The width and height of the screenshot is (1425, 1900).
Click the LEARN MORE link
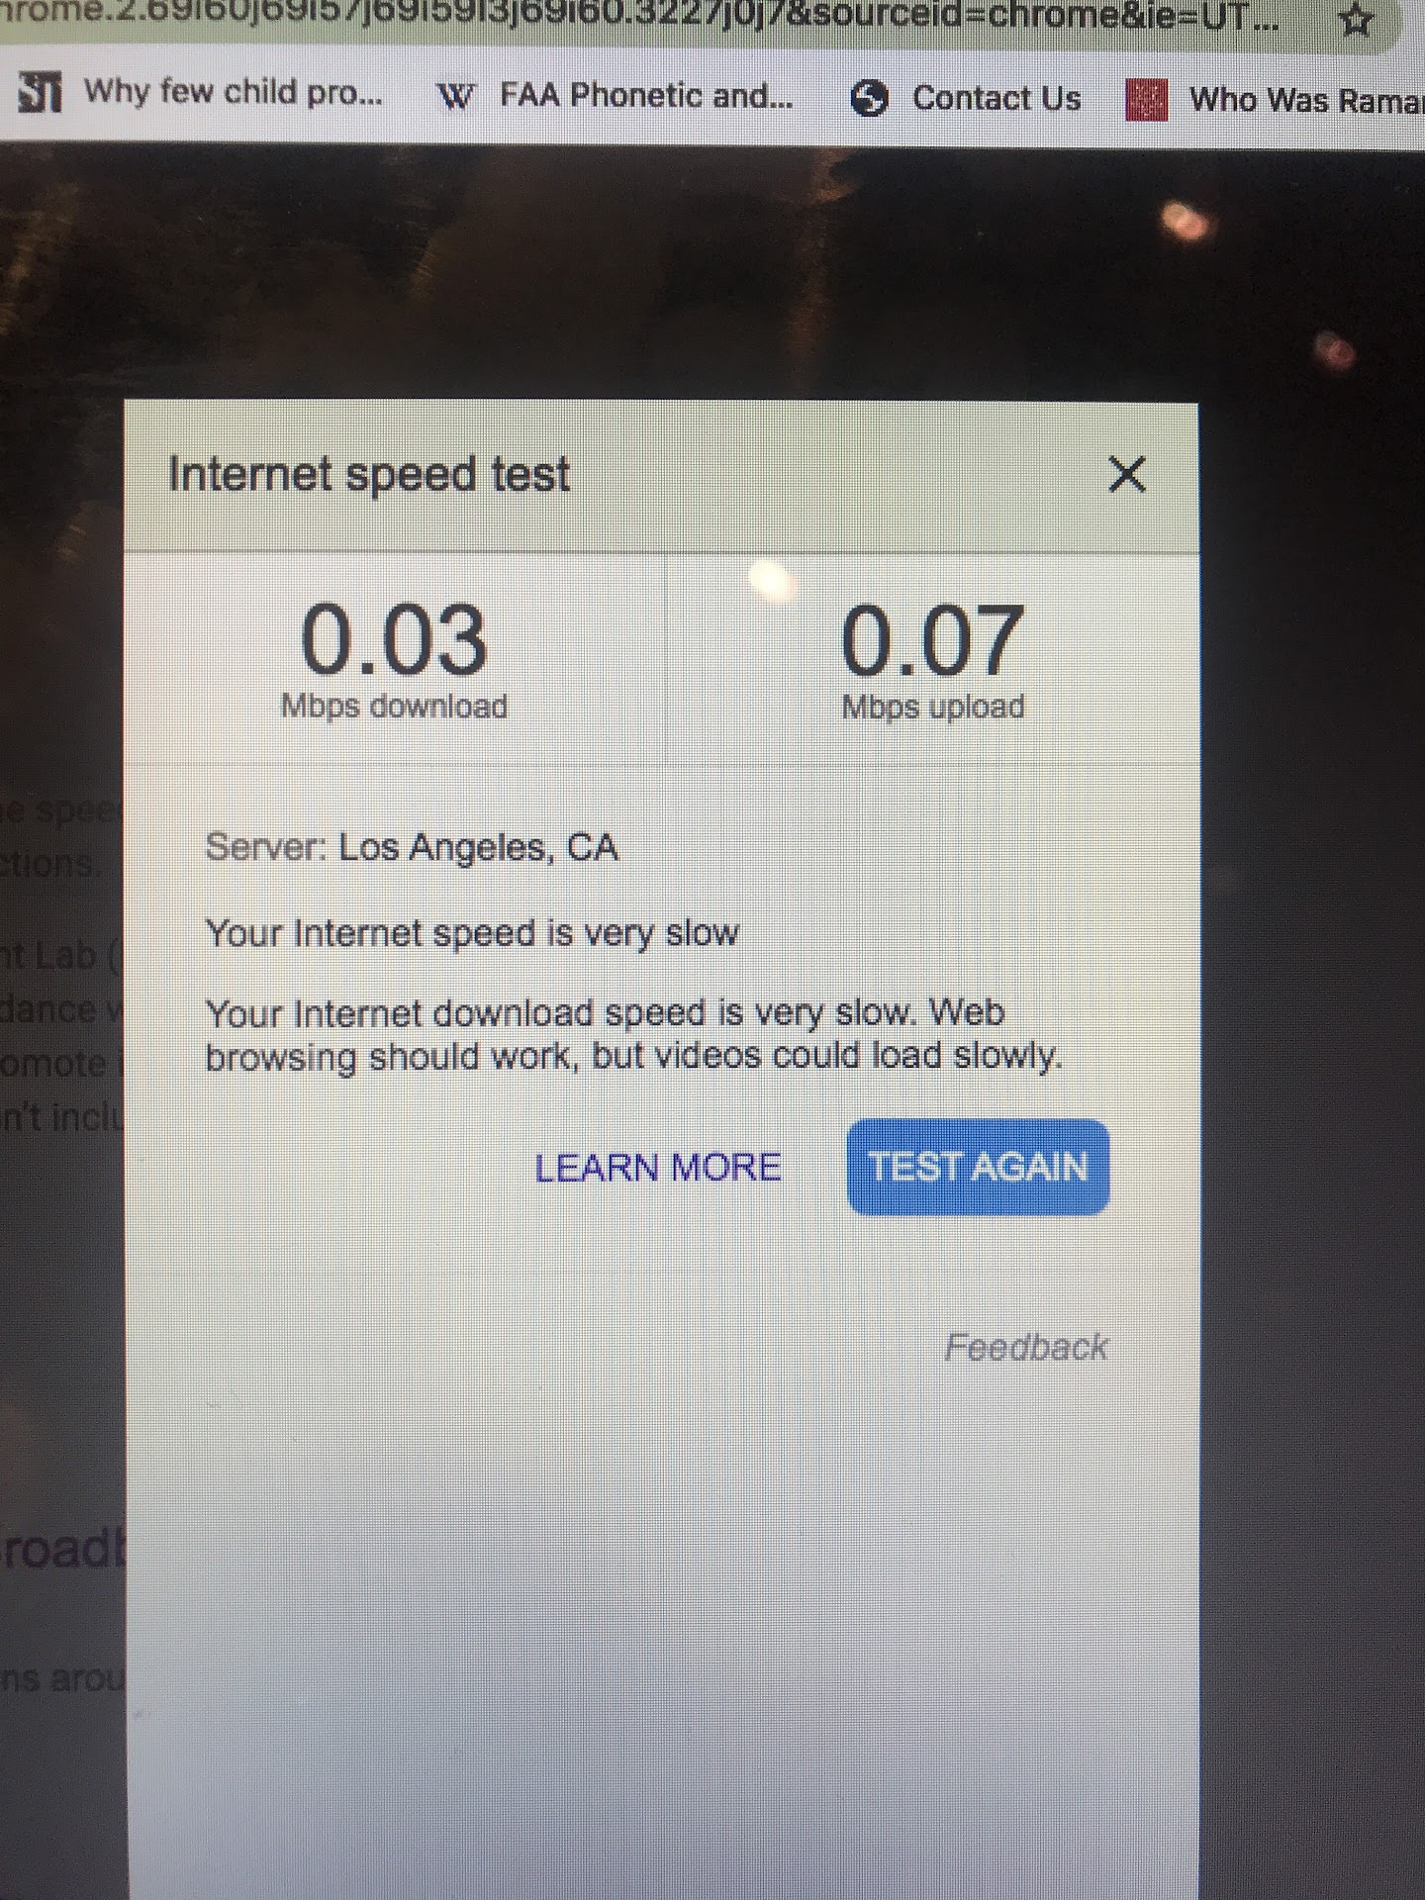point(658,1168)
